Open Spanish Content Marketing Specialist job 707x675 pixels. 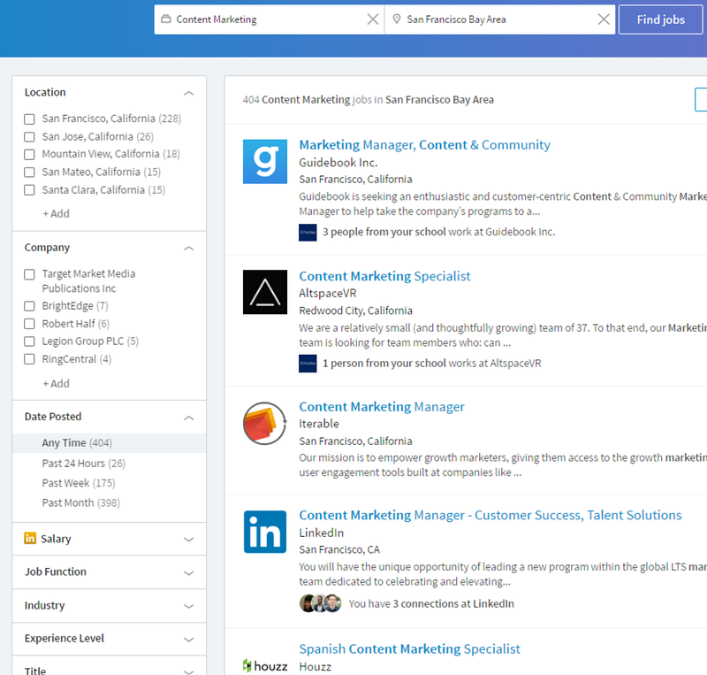tap(409, 648)
